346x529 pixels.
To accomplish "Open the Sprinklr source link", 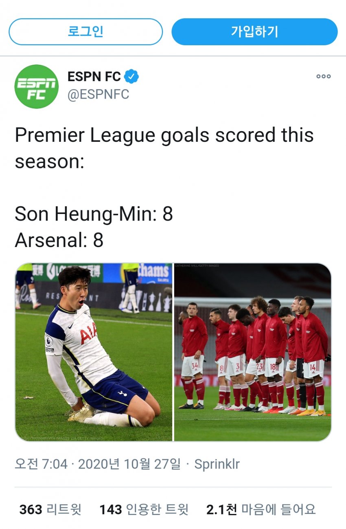I will (217, 464).
